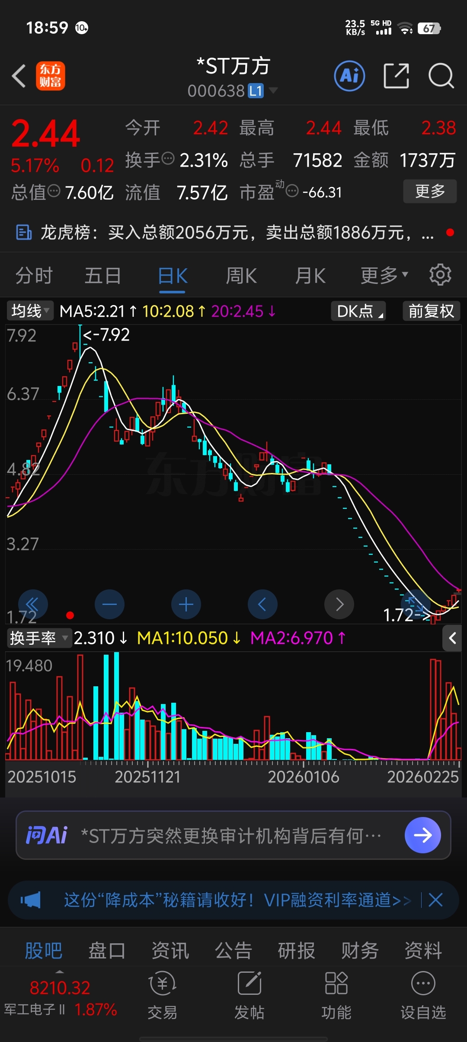Tap the 7.92 high price marker
Image resolution: width=467 pixels, height=1042 pixels.
point(106,334)
